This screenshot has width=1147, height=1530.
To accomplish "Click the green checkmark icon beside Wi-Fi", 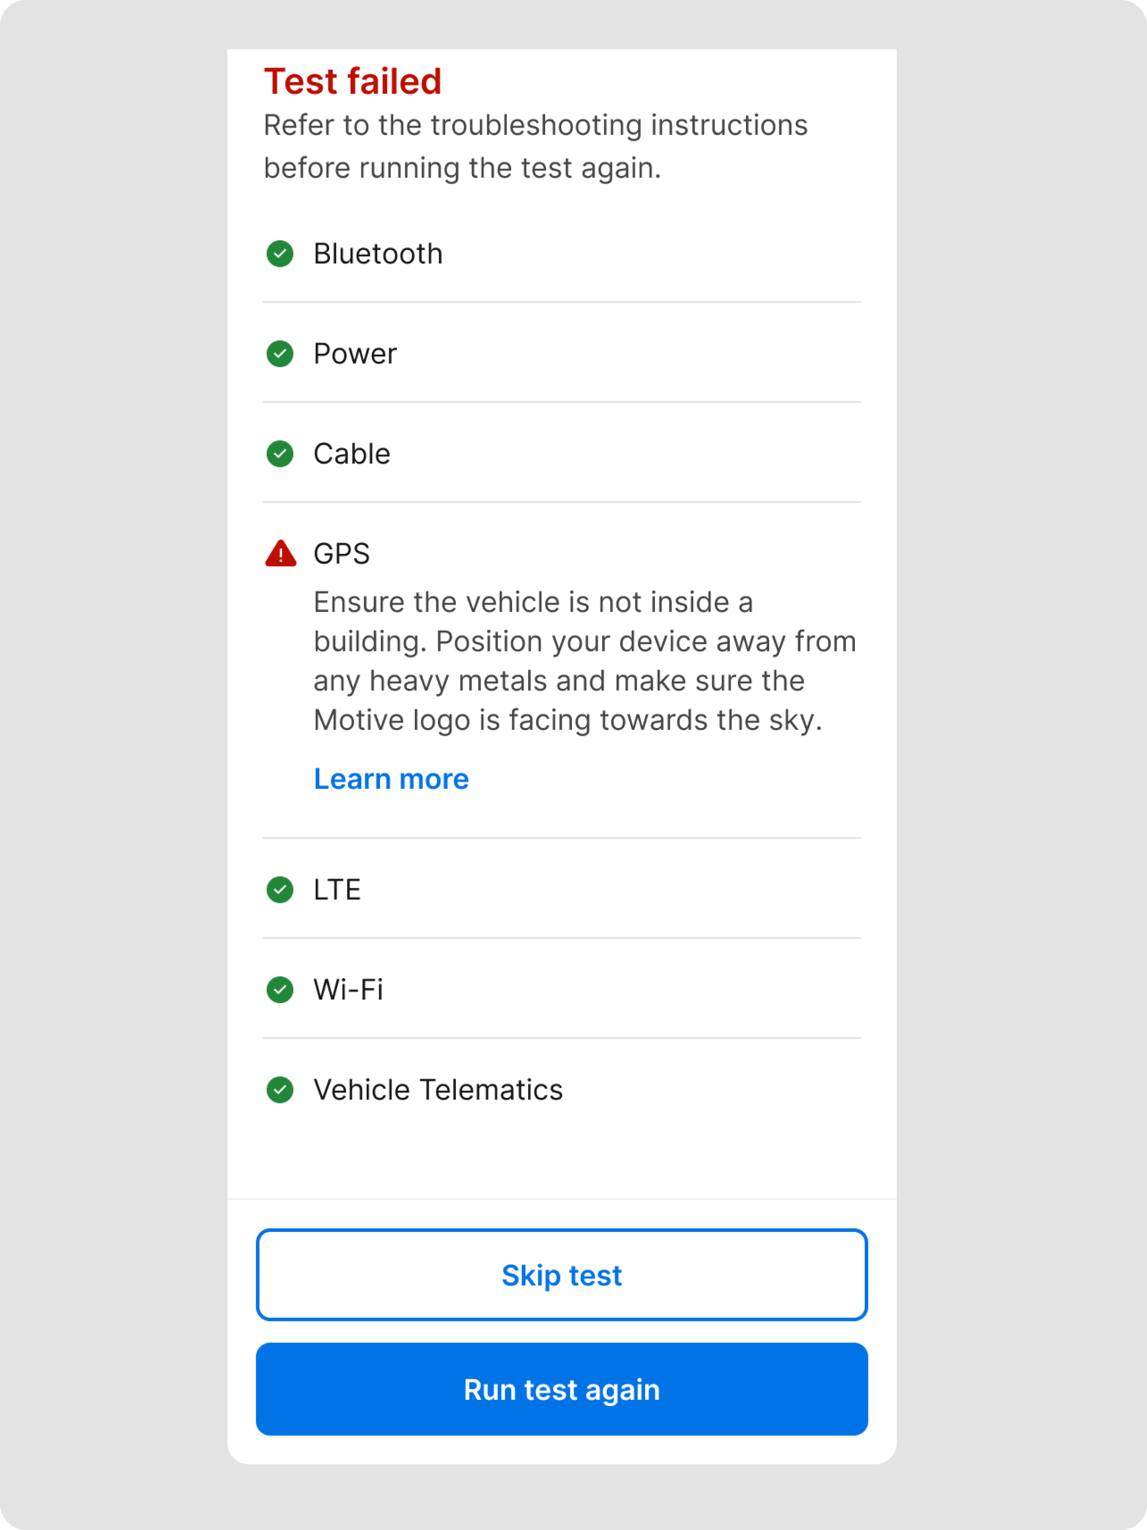I will click(x=280, y=990).
